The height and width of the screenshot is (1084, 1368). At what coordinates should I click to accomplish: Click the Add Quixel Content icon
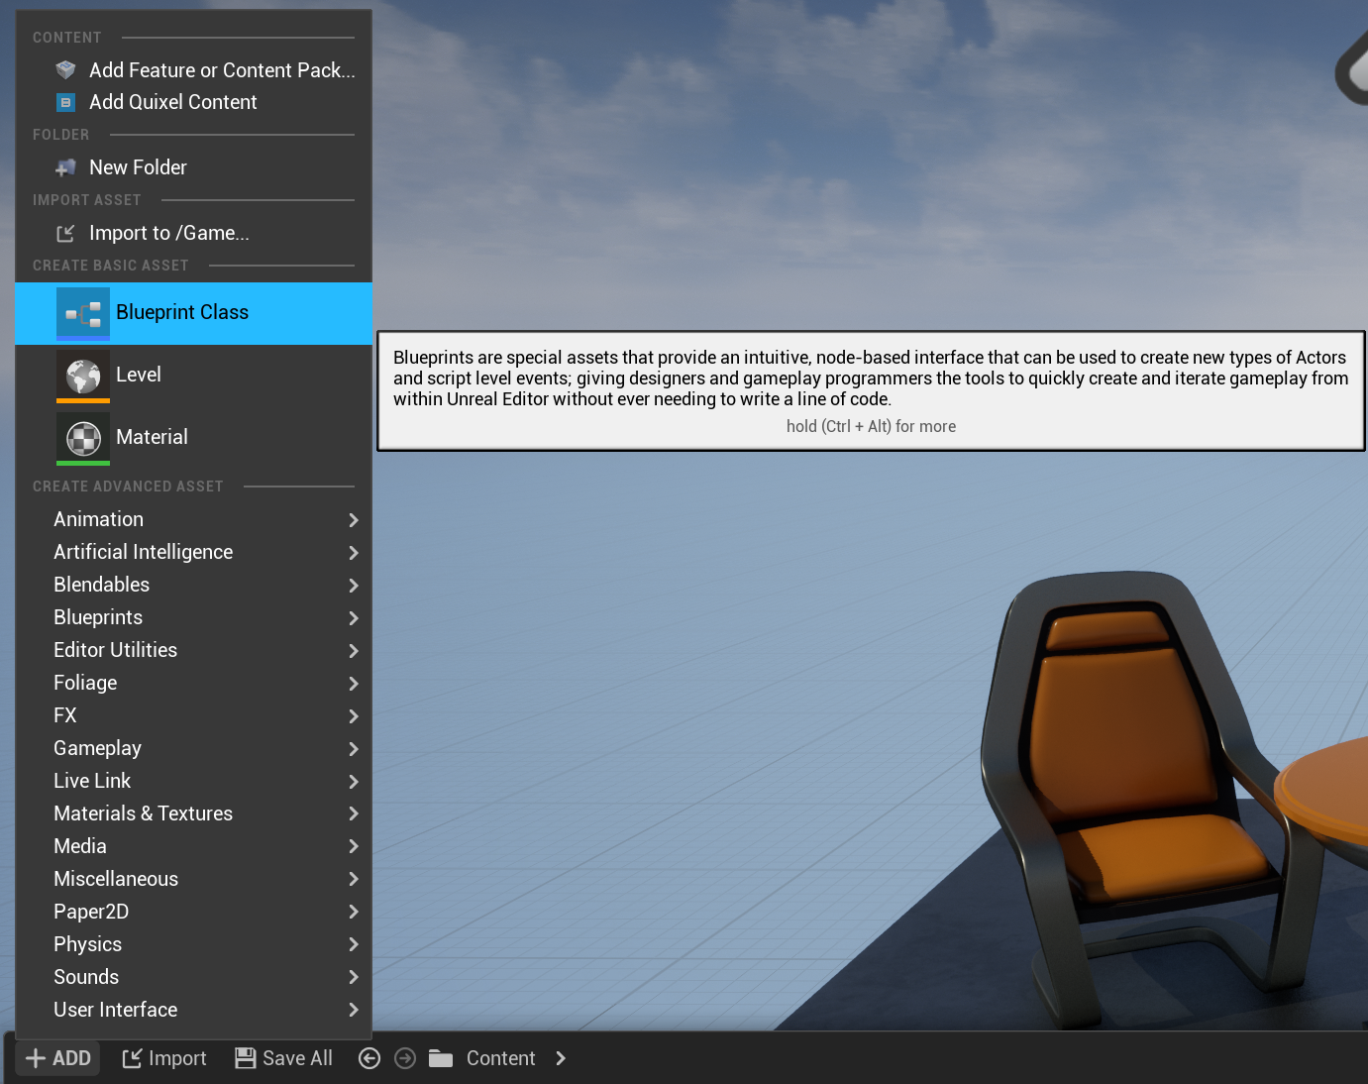pos(65,102)
